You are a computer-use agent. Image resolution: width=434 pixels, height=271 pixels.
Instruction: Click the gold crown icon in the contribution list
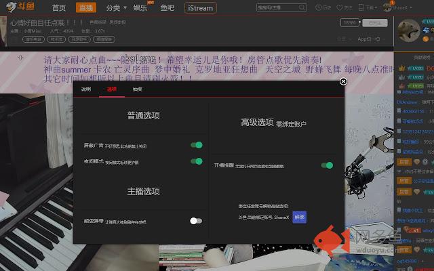point(401,68)
